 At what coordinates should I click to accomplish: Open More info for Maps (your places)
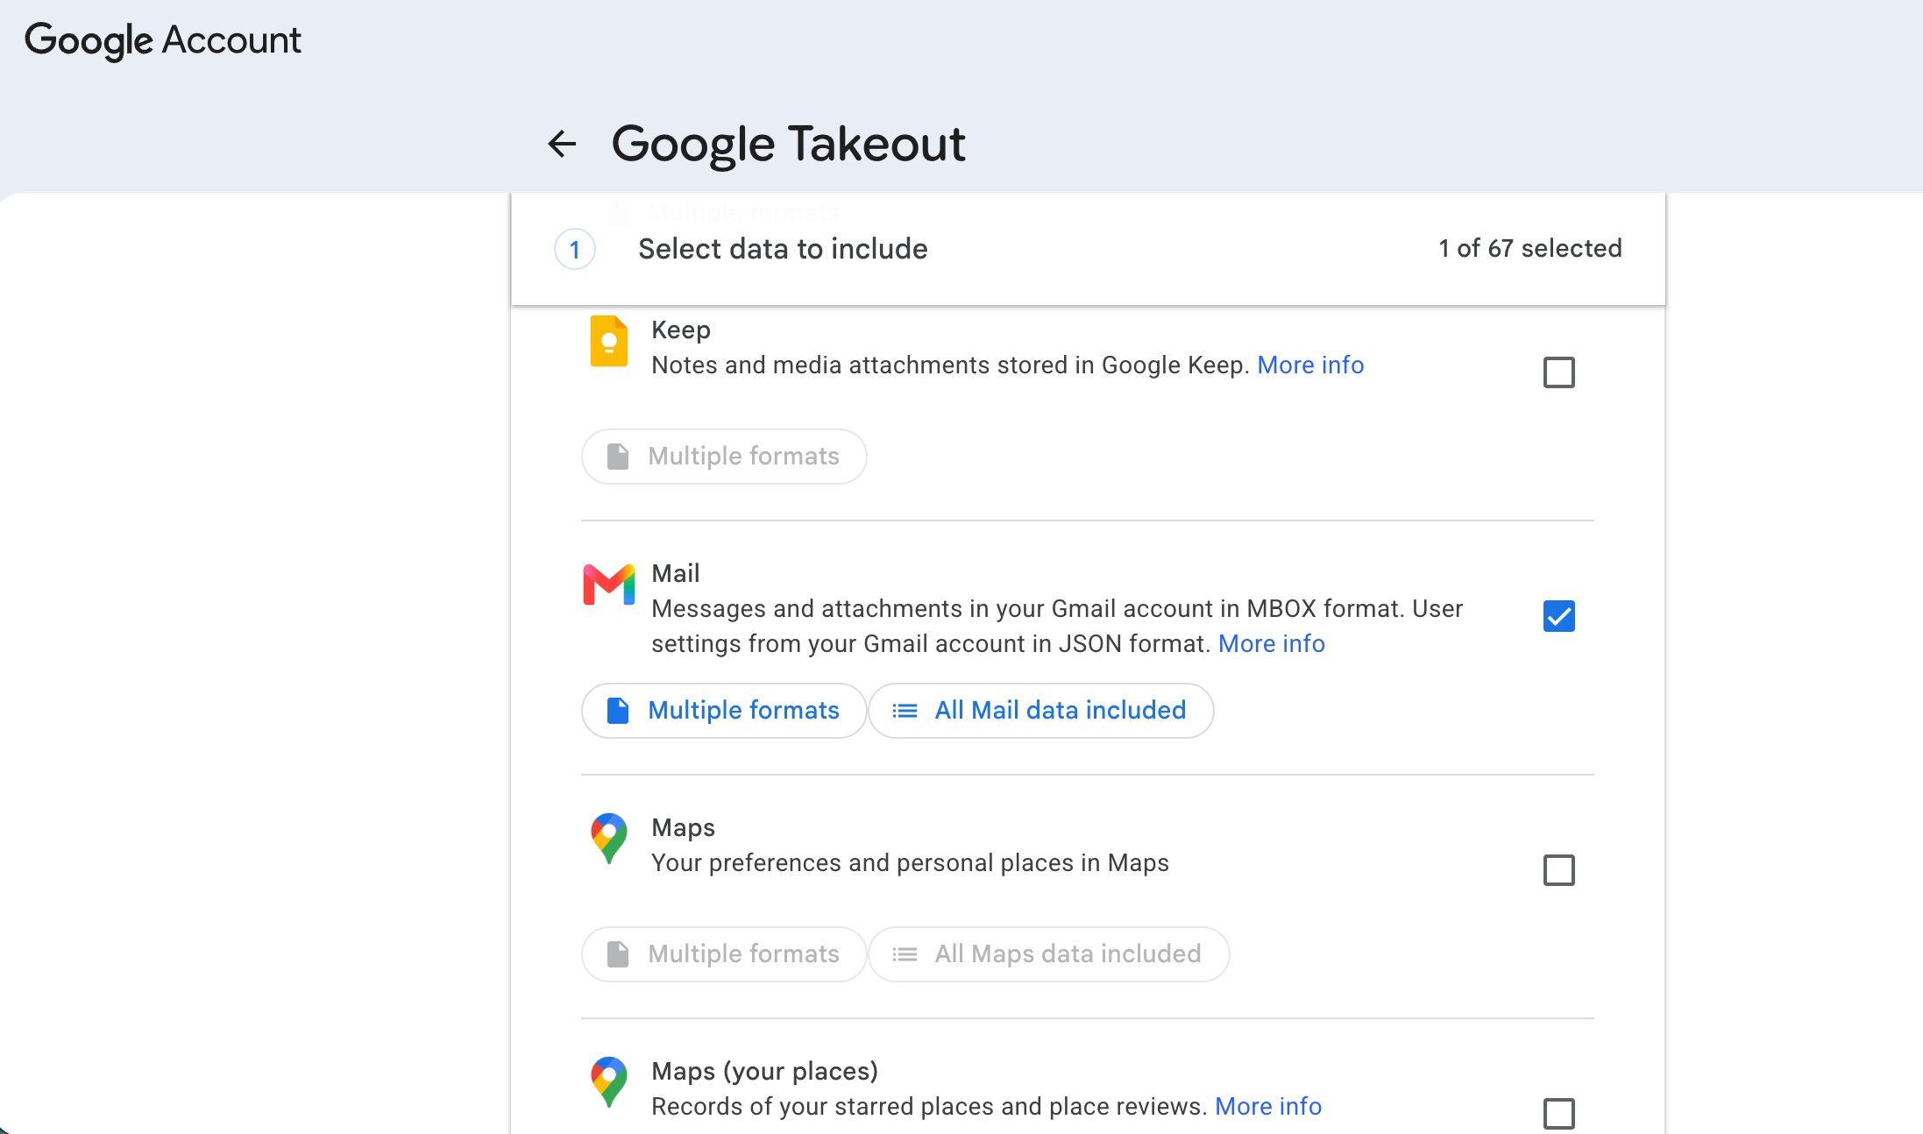[1268, 1106]
